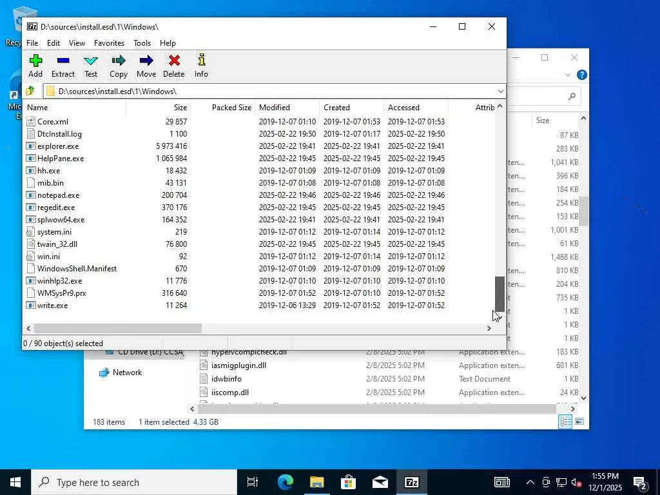Select iiscomp.dll in Explorer window
This screenshot has width=660, height=495.
click(230, 392)
